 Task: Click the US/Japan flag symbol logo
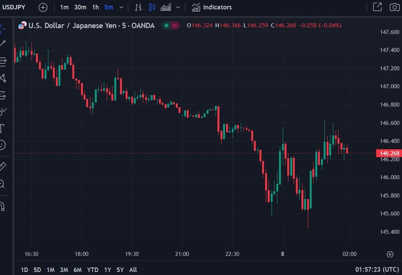[x=22, y=25]
